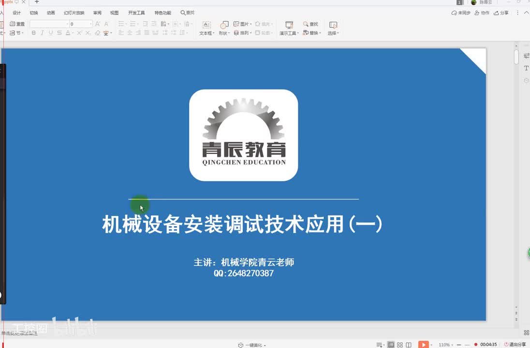The width and height of the screenshot is (530, 348).
Task: Decrease the paragraph indent level
Action: 146,24
